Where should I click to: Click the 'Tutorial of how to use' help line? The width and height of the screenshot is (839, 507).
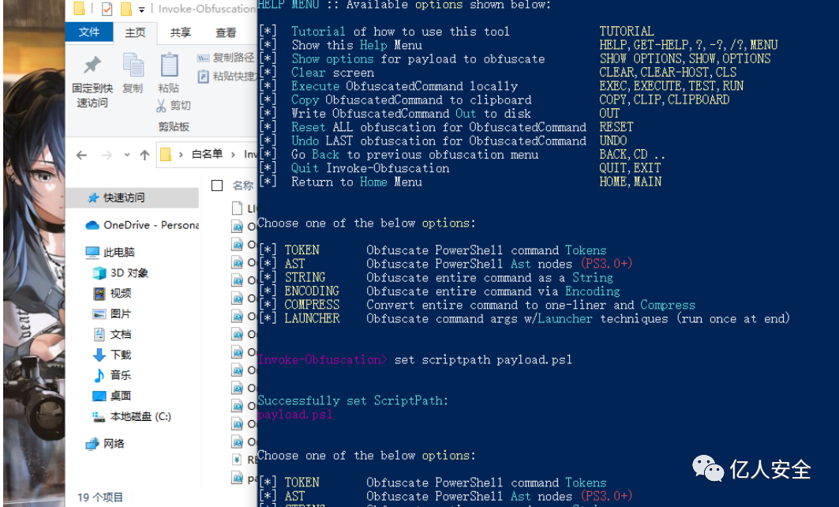(x=400, y=32)
